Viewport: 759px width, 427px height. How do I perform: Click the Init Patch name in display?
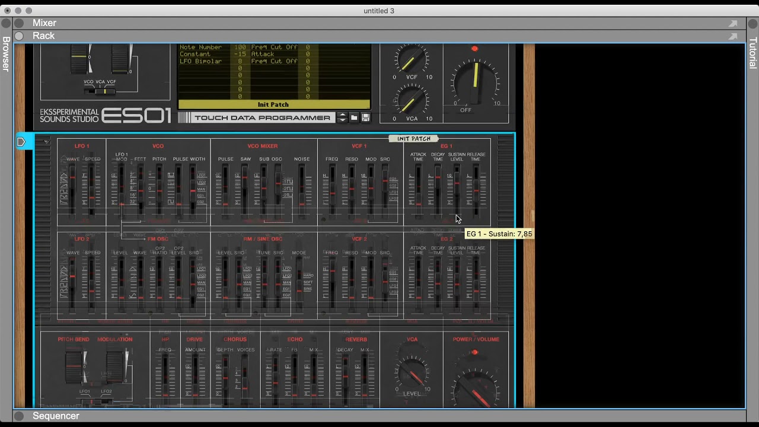coord(273,104)
